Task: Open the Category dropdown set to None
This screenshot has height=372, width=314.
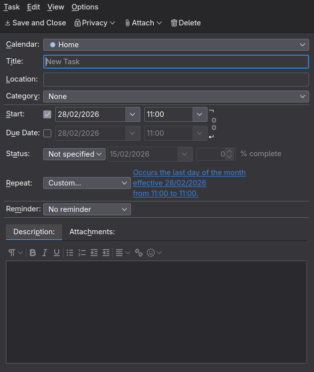Action: click(176, 96)
